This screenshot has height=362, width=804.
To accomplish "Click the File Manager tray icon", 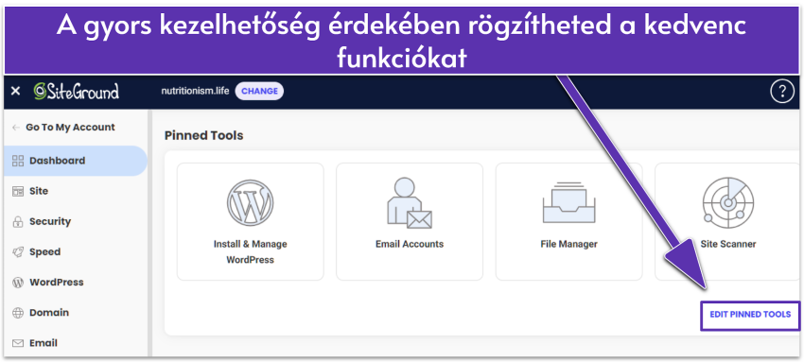I will (568, 203).
